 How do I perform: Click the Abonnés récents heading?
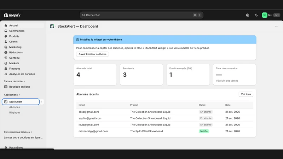(87, 94)
